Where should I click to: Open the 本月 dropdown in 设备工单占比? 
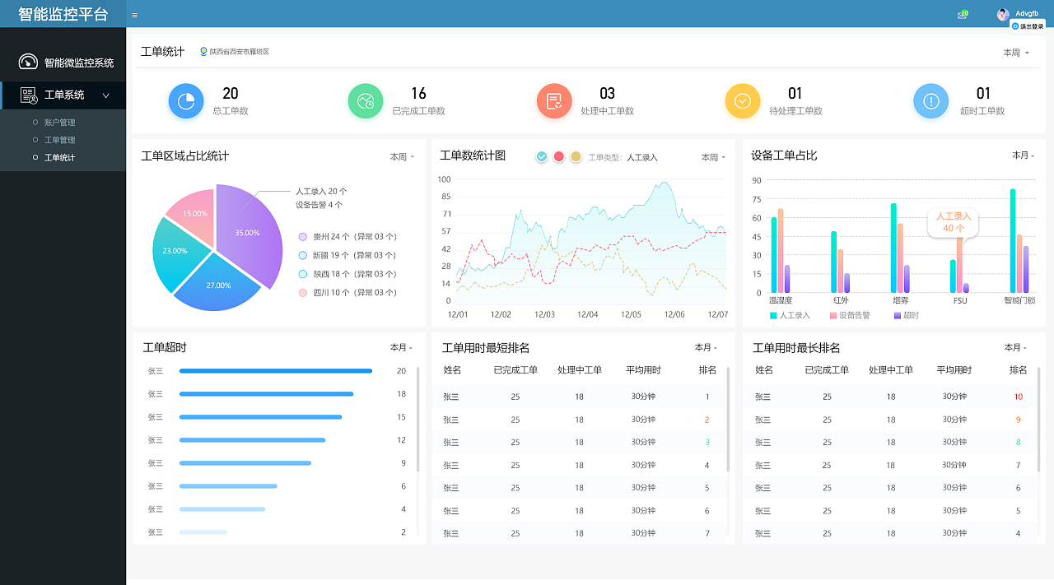click(1024, 155)
